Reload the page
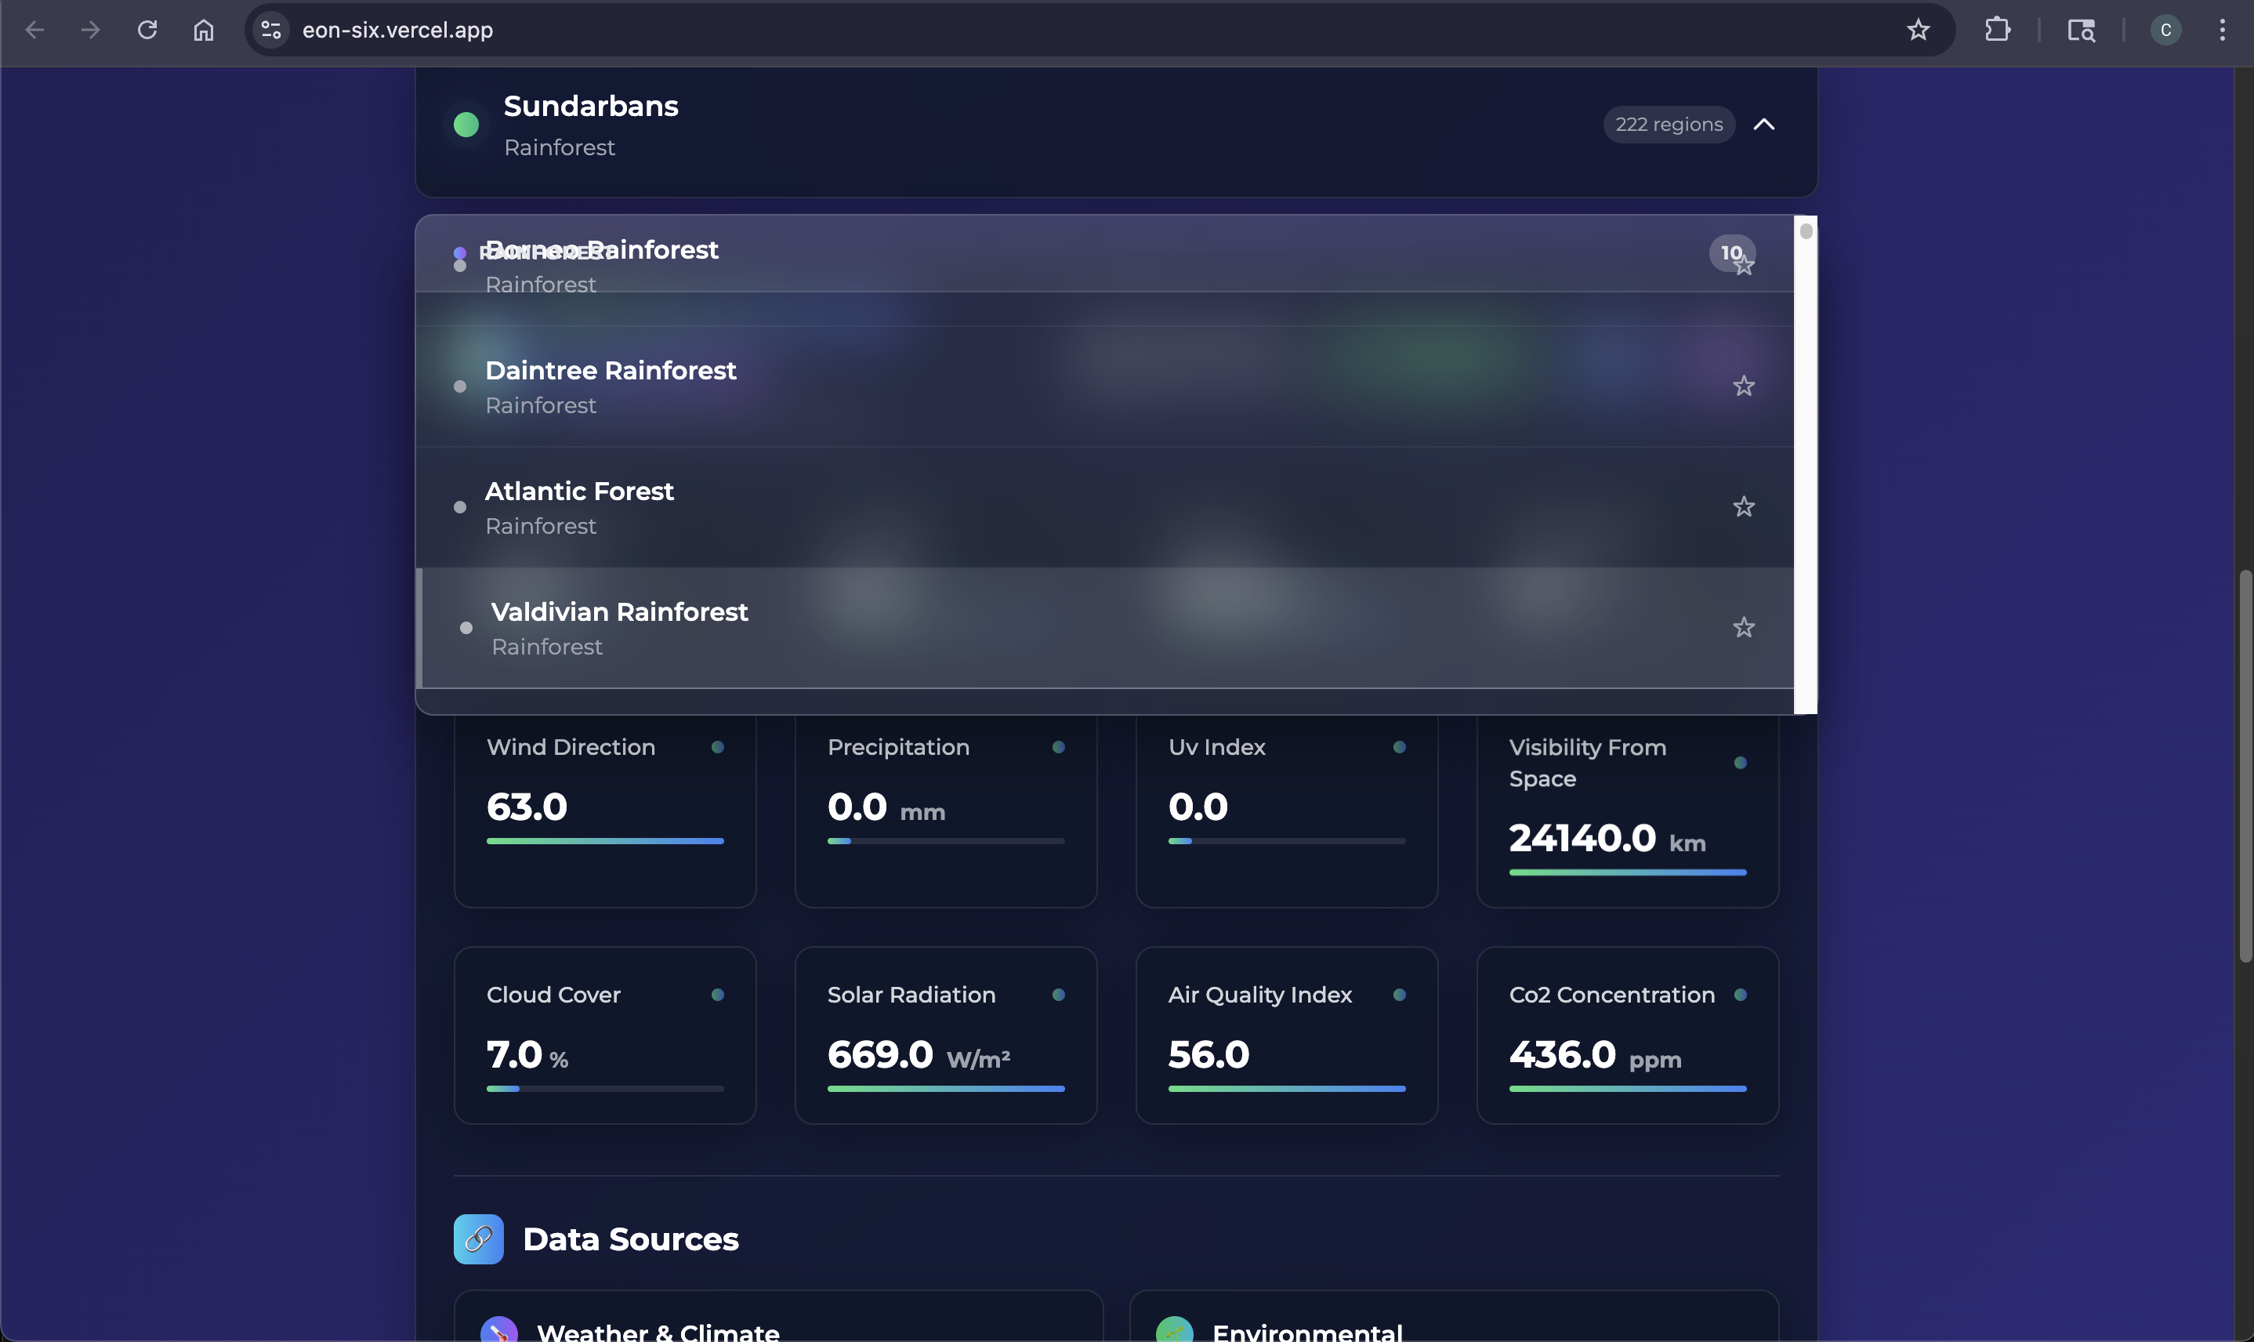This screenshot has width=2254, height=1342. click(147, 30)
